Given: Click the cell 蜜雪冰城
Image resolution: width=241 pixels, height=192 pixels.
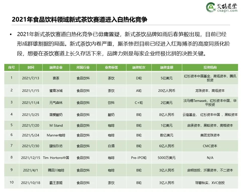Looking at the screenshot, I should coord(56,91).
